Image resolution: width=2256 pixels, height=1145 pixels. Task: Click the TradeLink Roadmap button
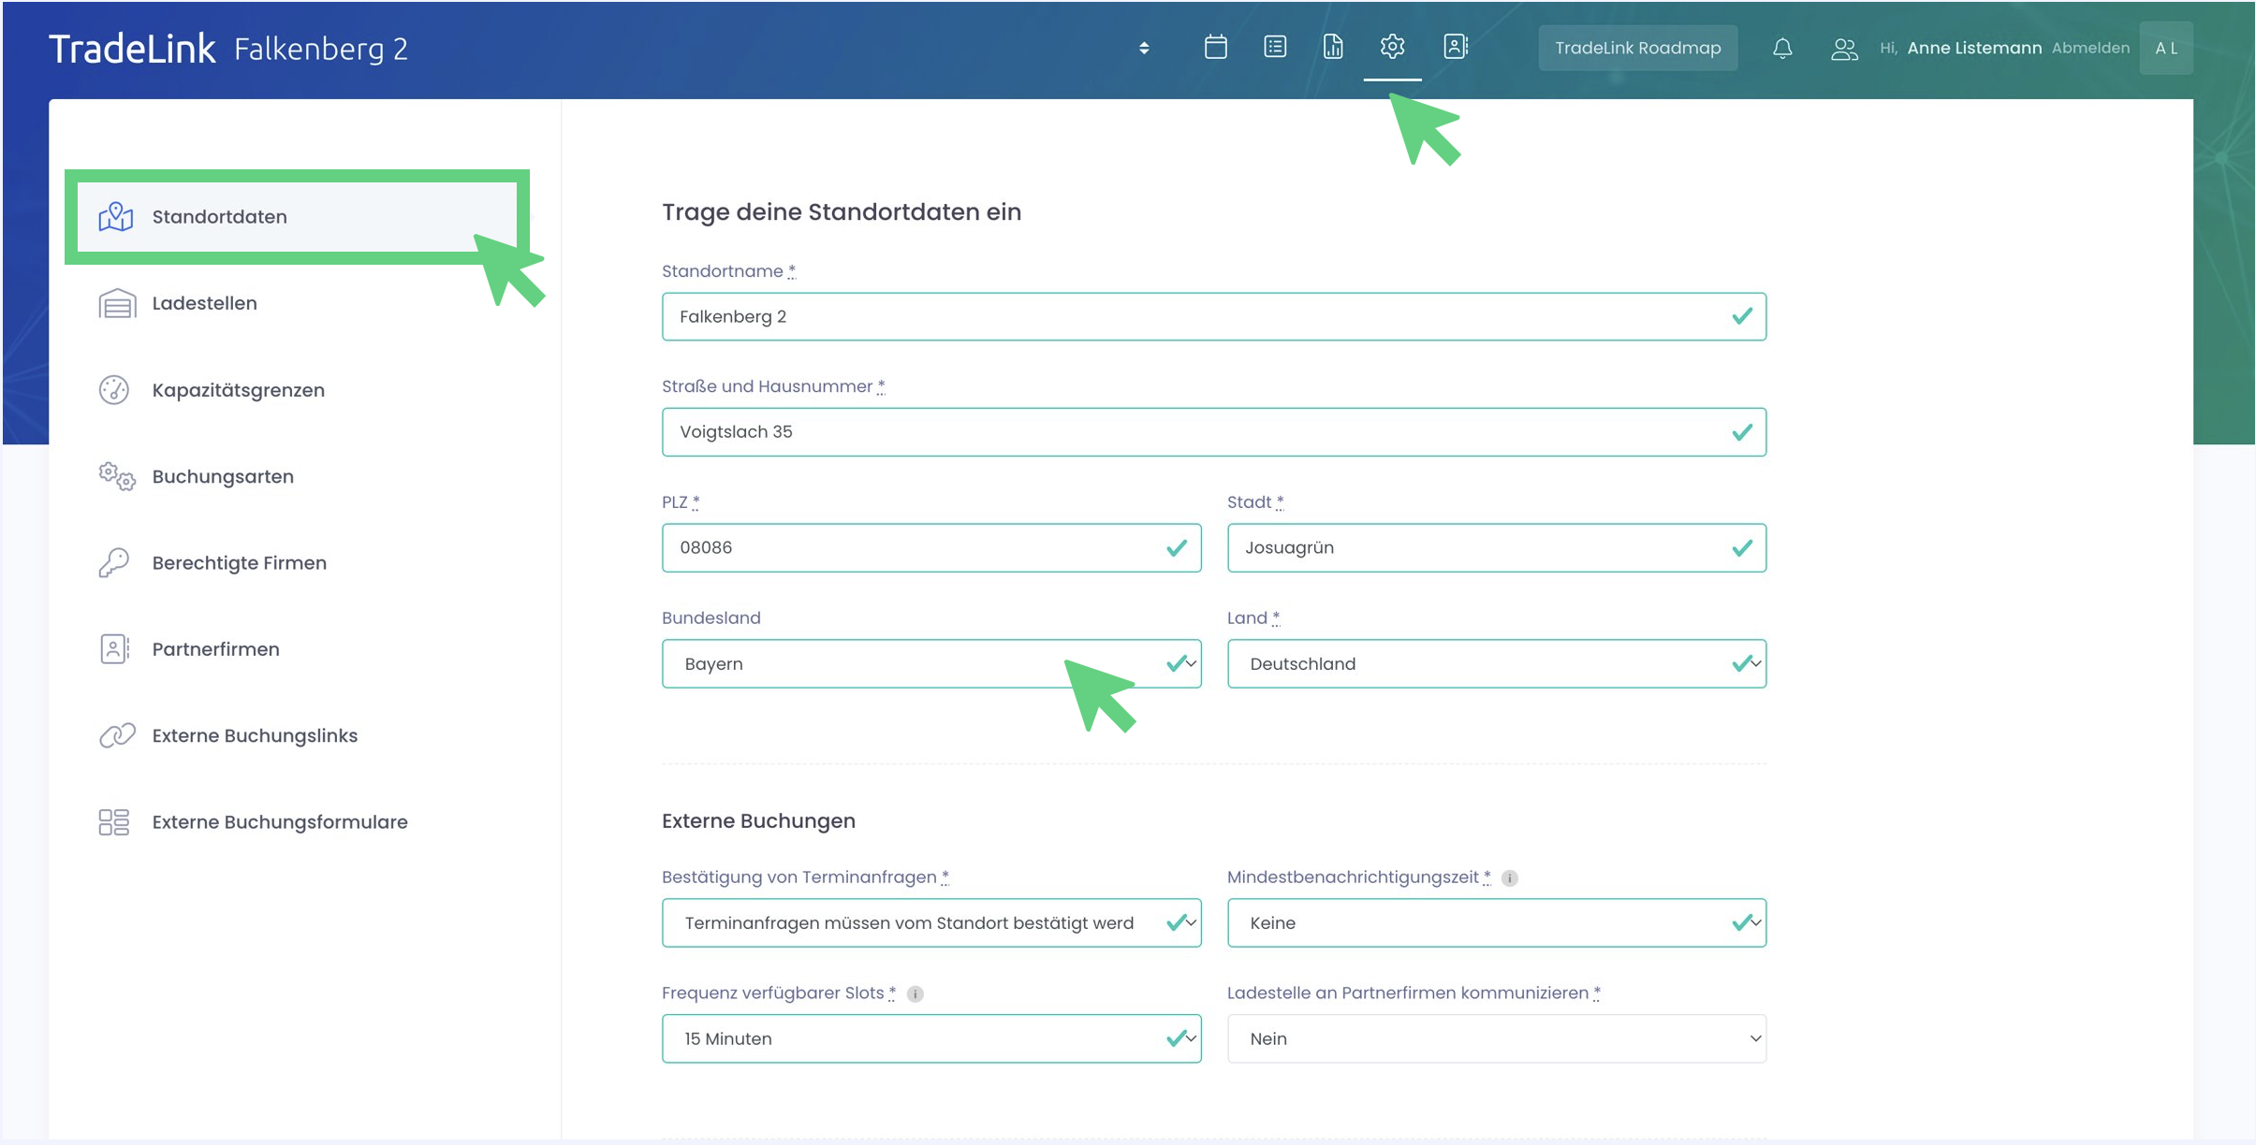click(1637, 48)
